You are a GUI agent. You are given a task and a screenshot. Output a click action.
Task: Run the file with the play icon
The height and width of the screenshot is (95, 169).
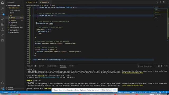coord(158,2)
